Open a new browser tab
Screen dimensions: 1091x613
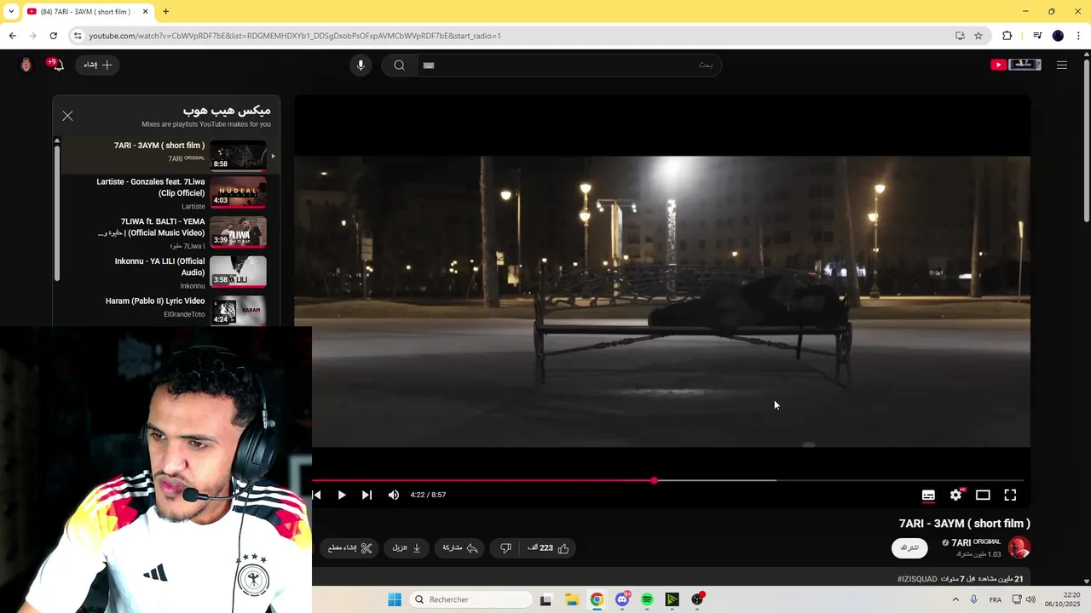pyautogui.click(x=165, y=11)
